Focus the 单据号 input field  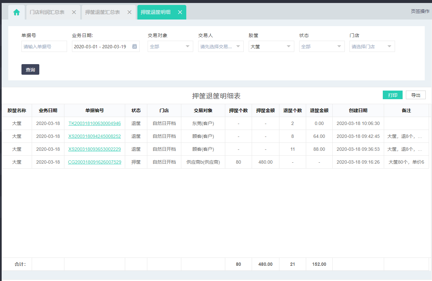(x=44, y=47)
